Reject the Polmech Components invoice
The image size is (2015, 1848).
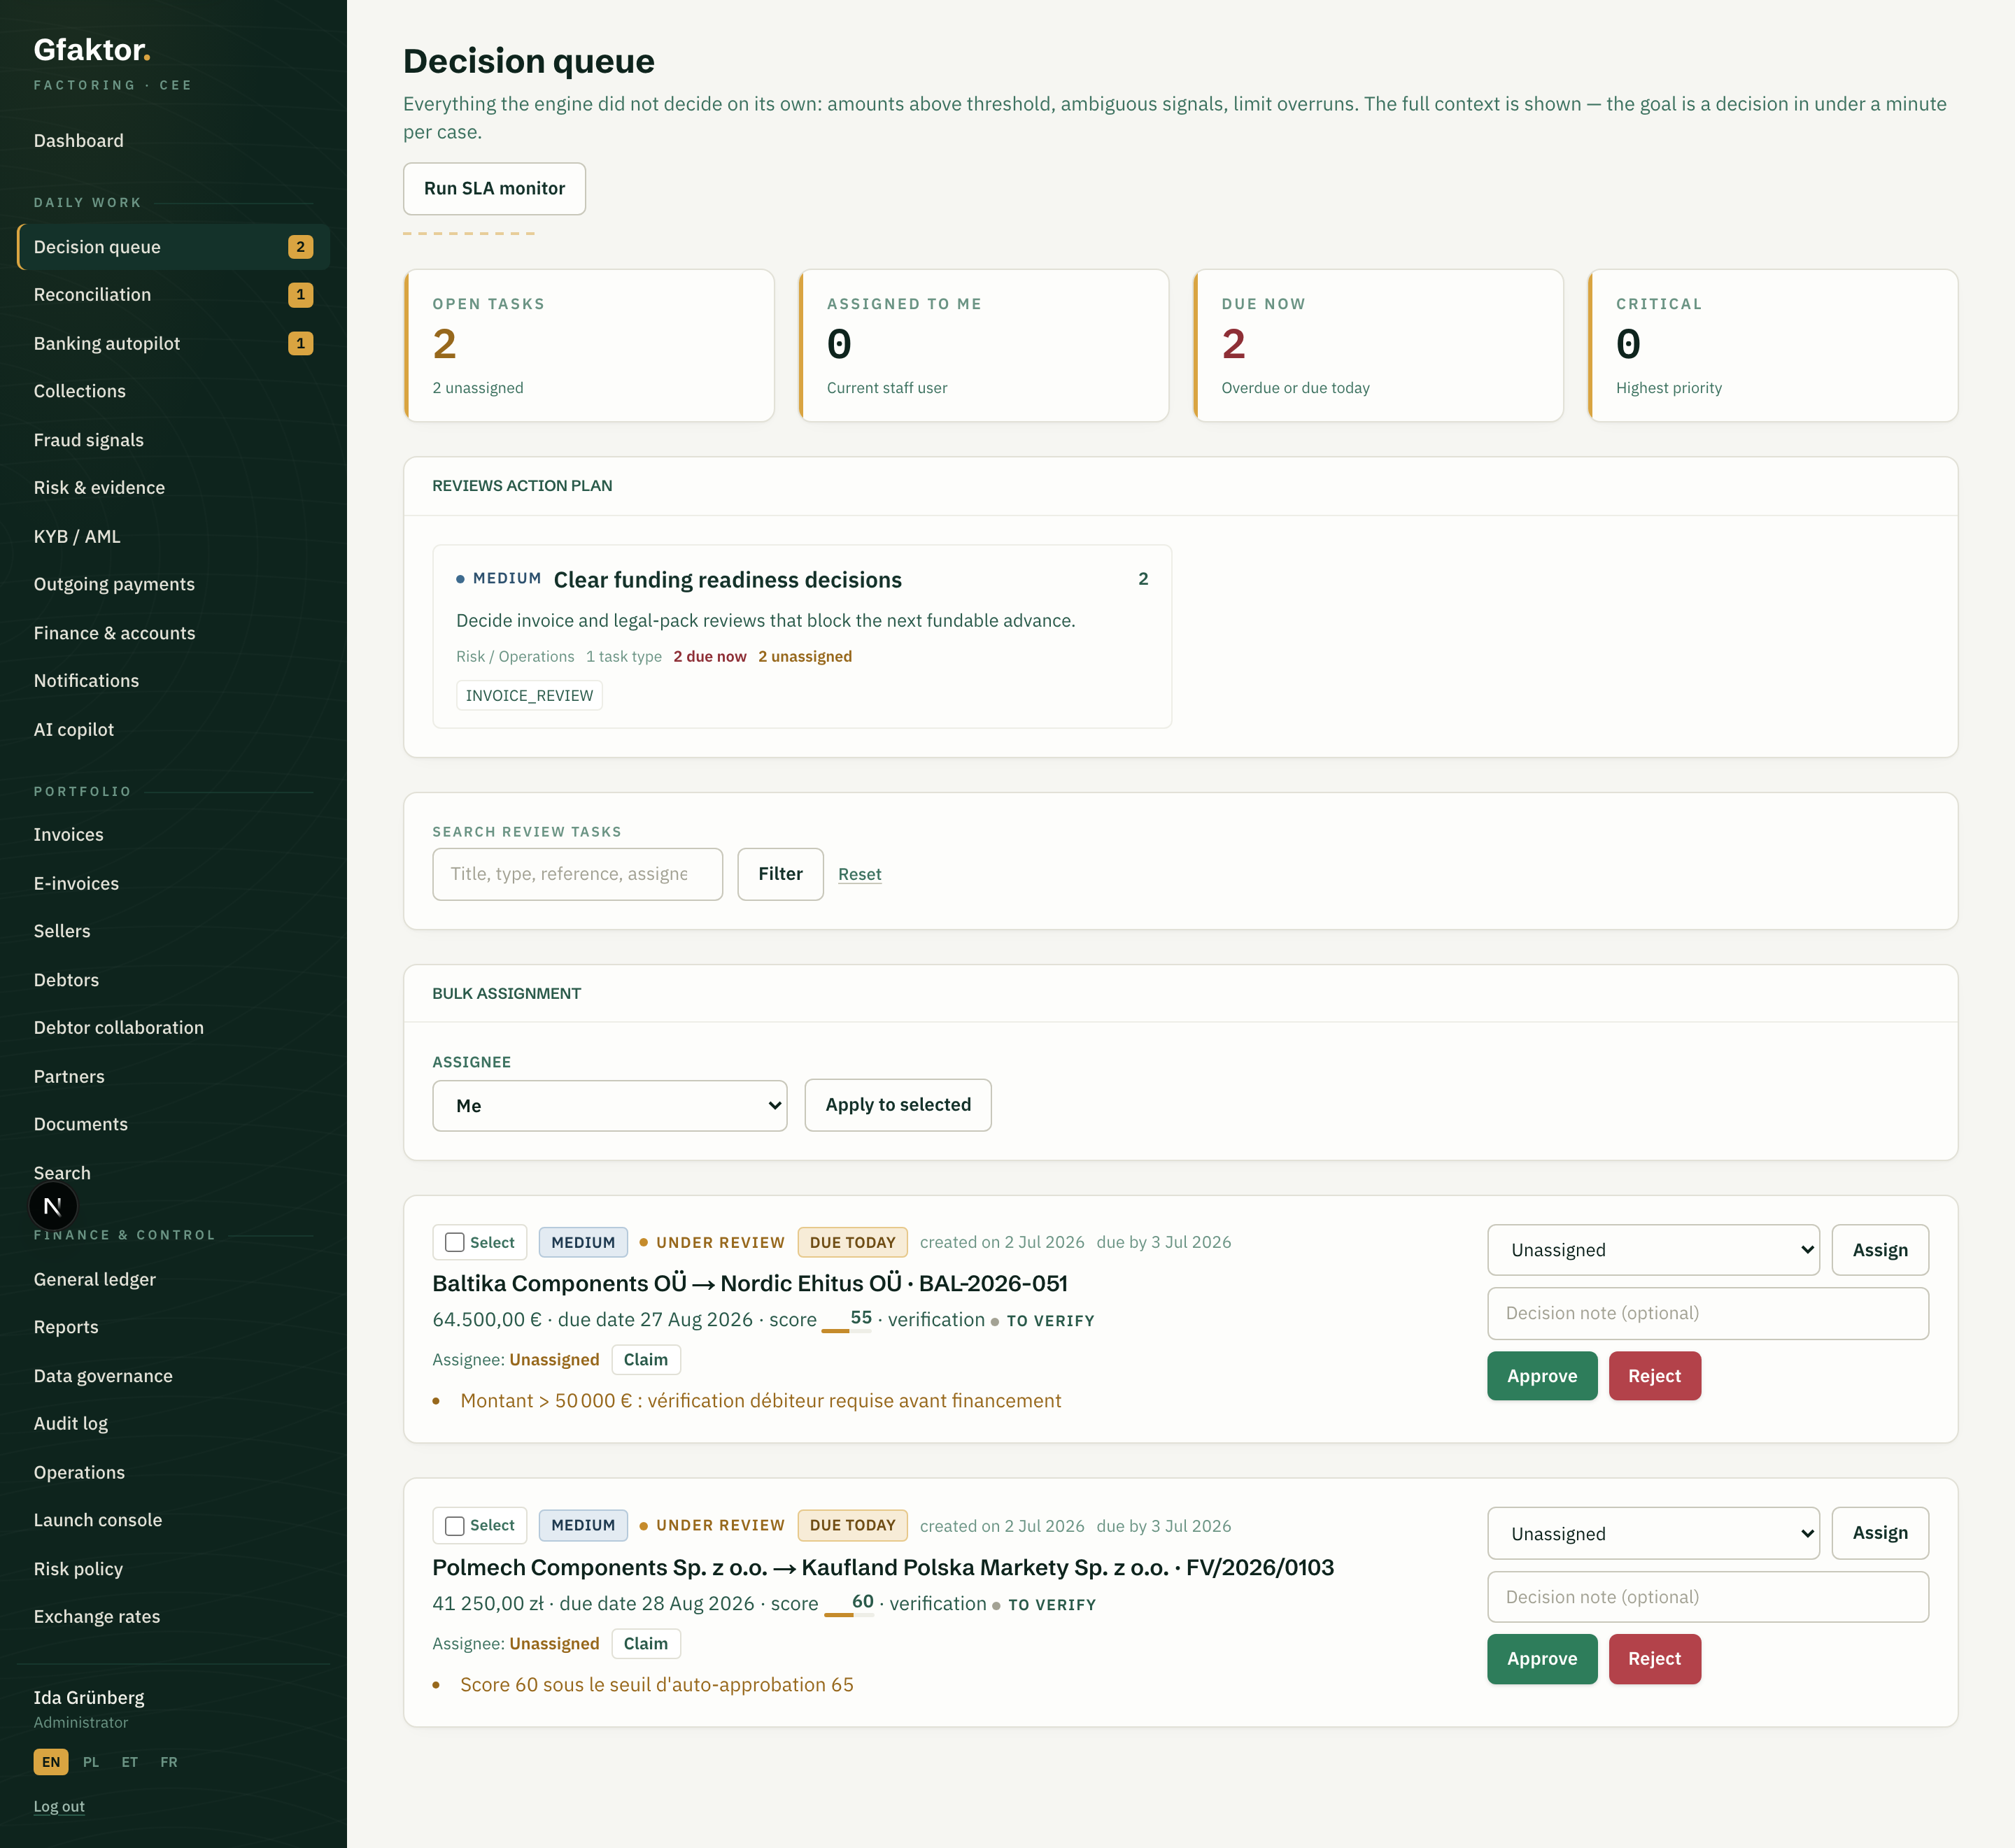point(1654,1659)
